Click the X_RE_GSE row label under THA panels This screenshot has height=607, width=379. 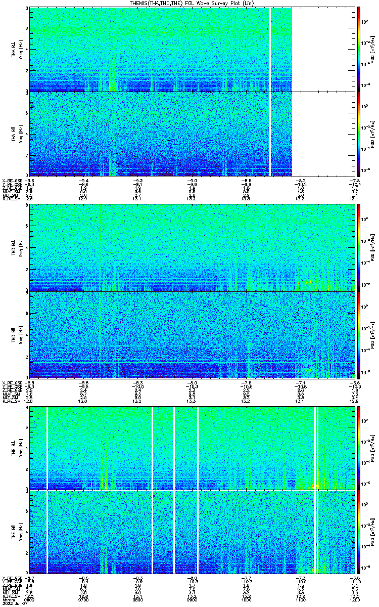11,180
